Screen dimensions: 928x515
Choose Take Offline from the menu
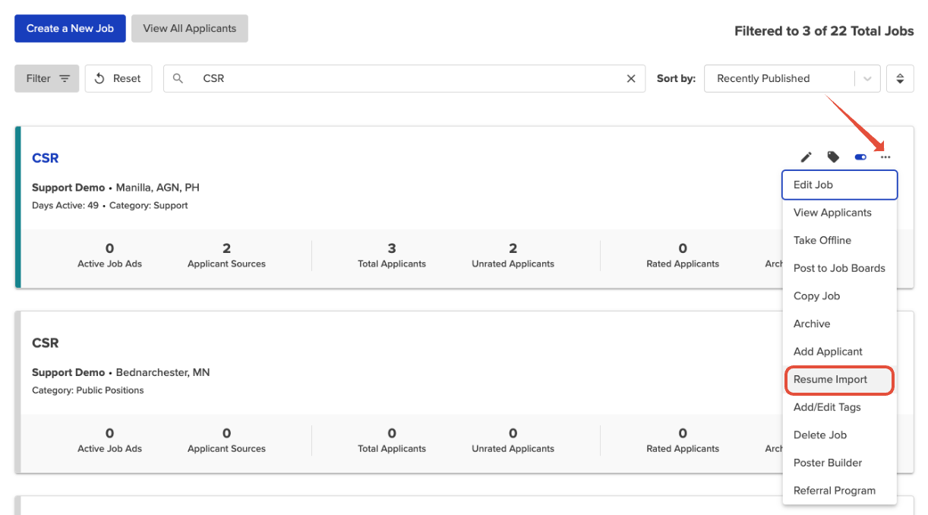coord(840,240)
